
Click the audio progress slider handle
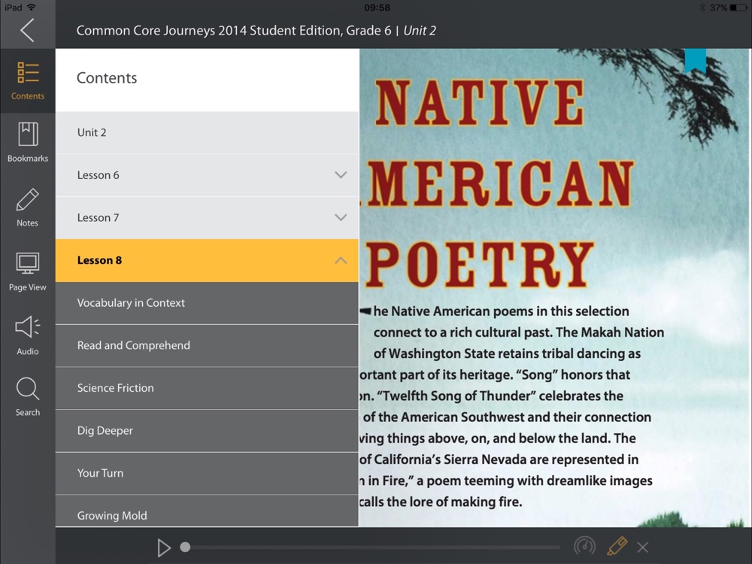185,547
